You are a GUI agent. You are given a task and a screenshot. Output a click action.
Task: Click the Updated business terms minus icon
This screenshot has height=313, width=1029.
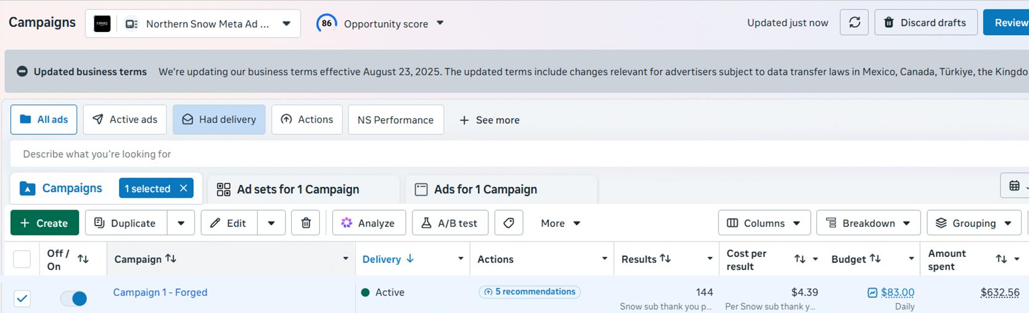22,71
